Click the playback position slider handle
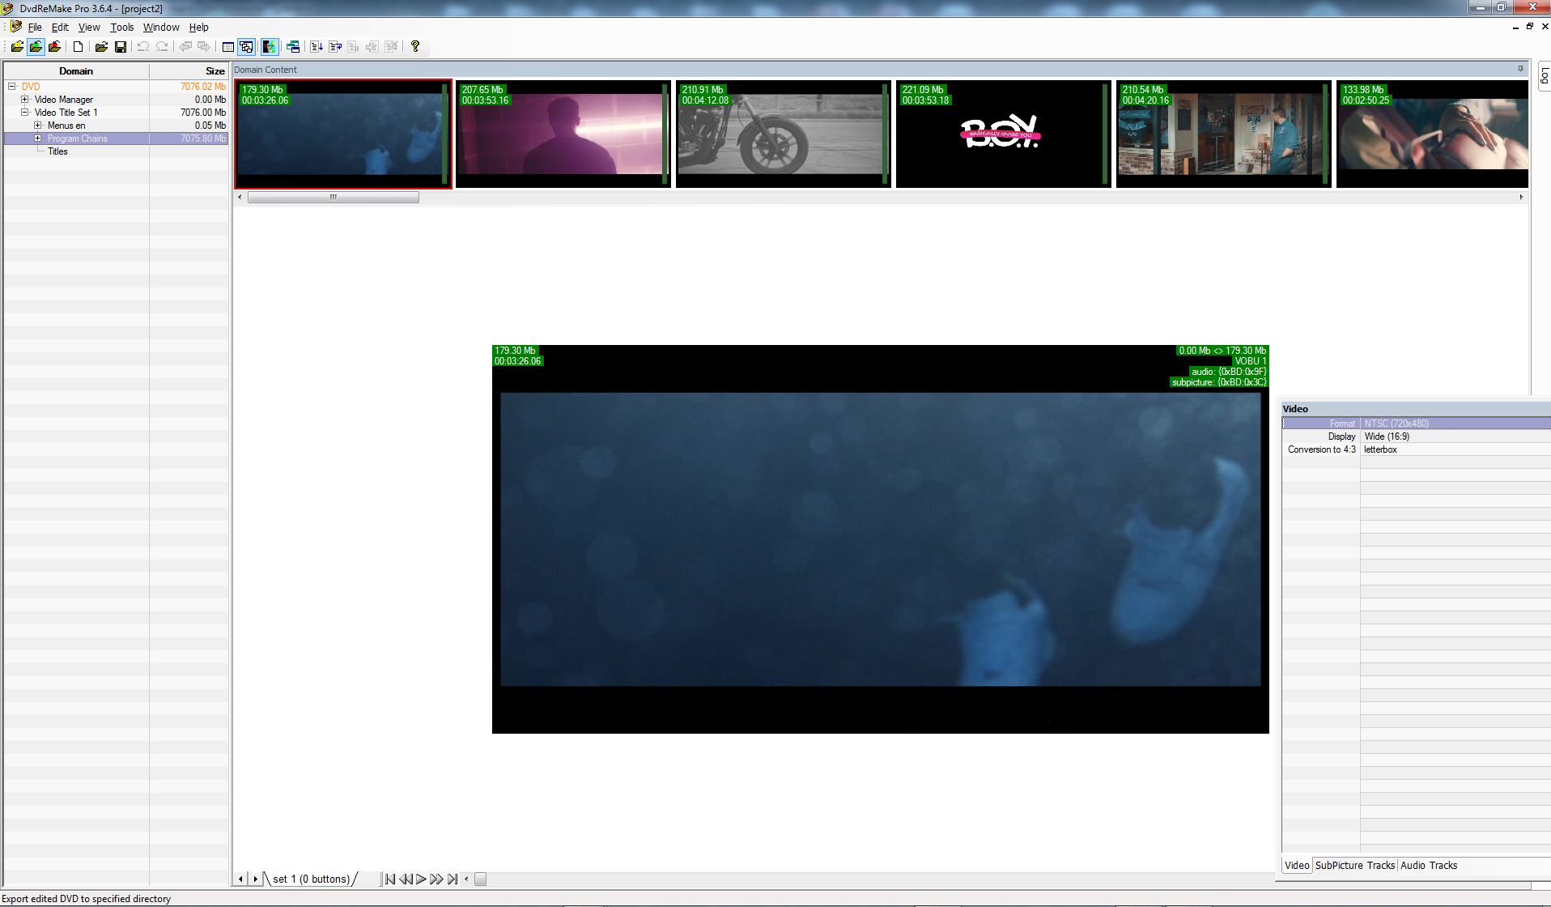 [x=480, y=879]
